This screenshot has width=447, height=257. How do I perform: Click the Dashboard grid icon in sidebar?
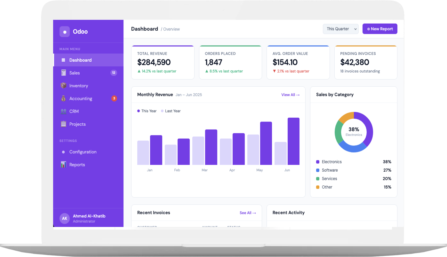(63, 60)
